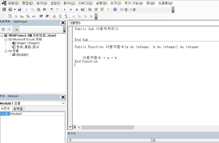Click the Uncomment Block icon
This screenshot has height=143, width=219.
coord(66,16)
